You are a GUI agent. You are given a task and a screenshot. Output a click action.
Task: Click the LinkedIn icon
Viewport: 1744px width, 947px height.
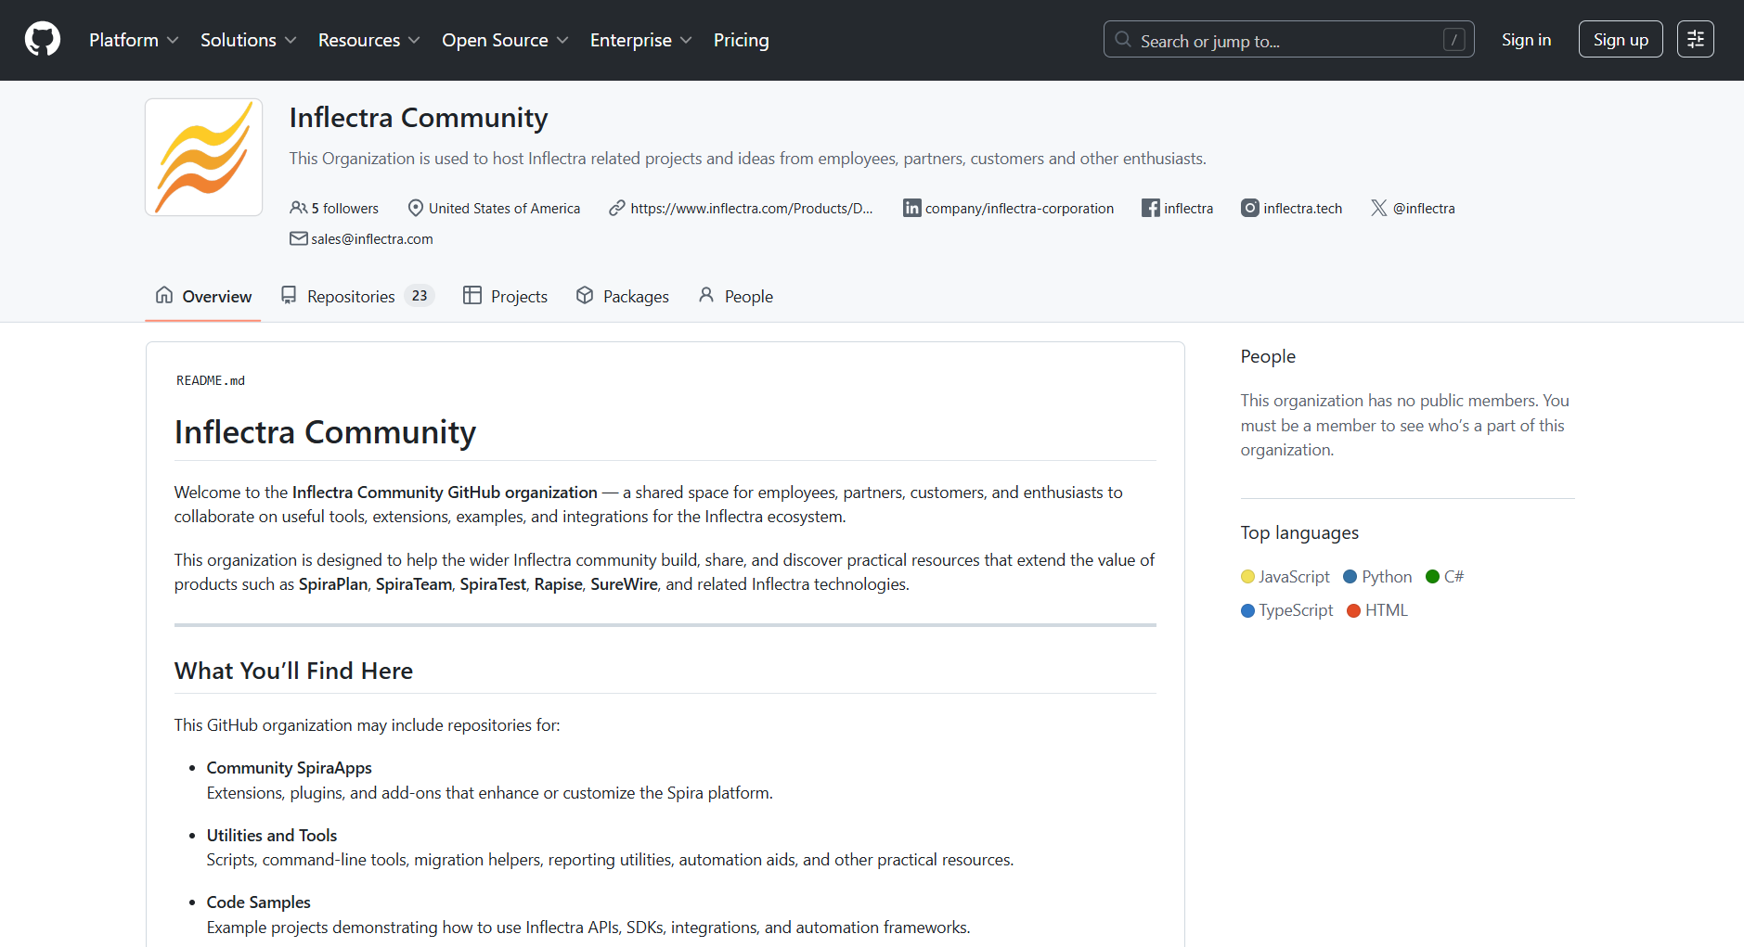[912, 208]
